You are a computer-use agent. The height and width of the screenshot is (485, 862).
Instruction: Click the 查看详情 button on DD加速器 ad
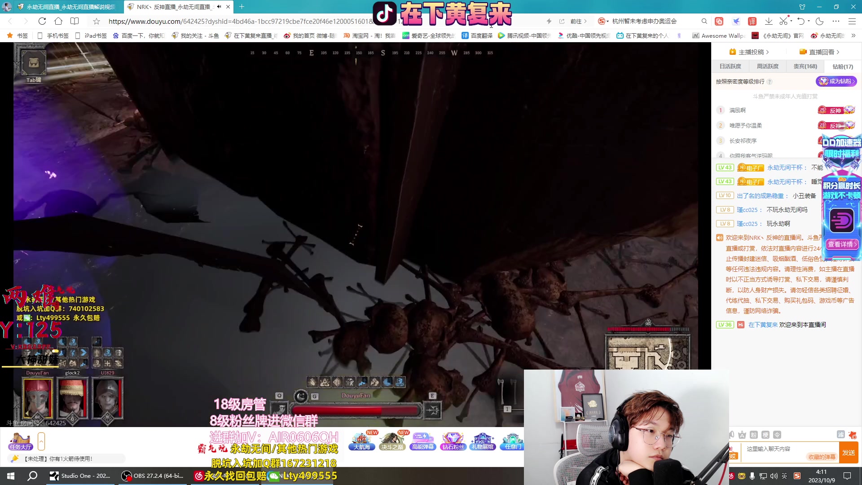pyautogui.click(x=842, y=244)
